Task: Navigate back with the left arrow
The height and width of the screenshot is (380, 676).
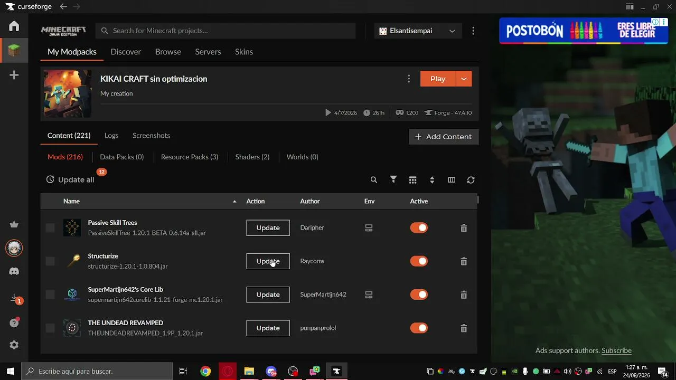Action: (63, 6)
